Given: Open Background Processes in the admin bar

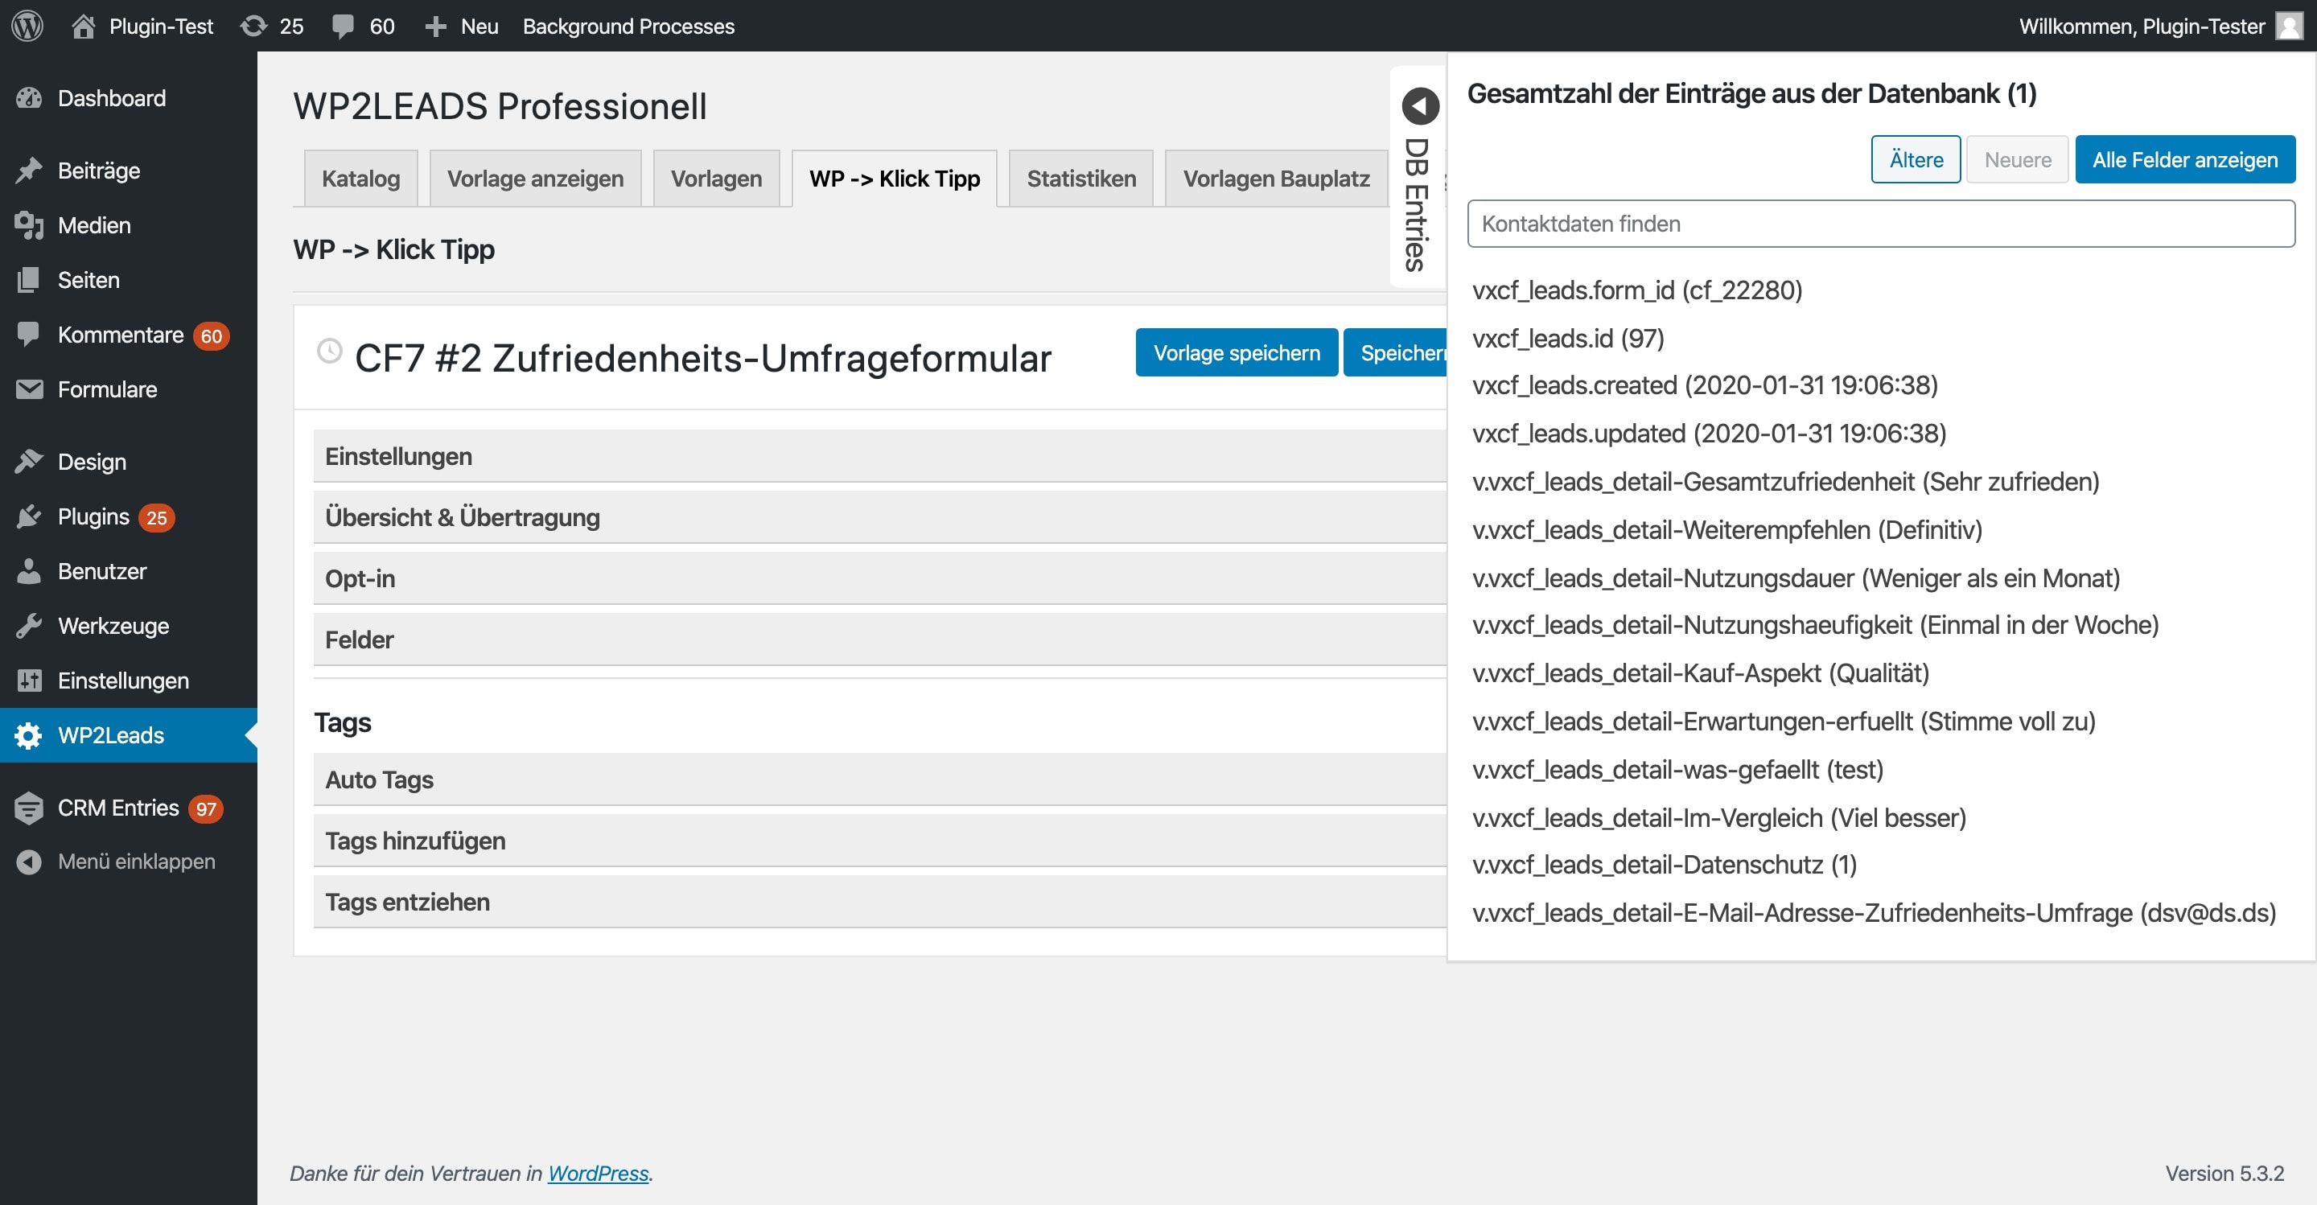Looking at the screenshot, I should (x=628, y=26).
